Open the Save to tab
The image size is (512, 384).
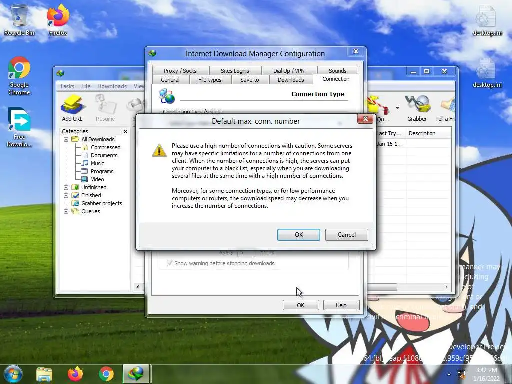pyautogui.click(x=250, y=80)
